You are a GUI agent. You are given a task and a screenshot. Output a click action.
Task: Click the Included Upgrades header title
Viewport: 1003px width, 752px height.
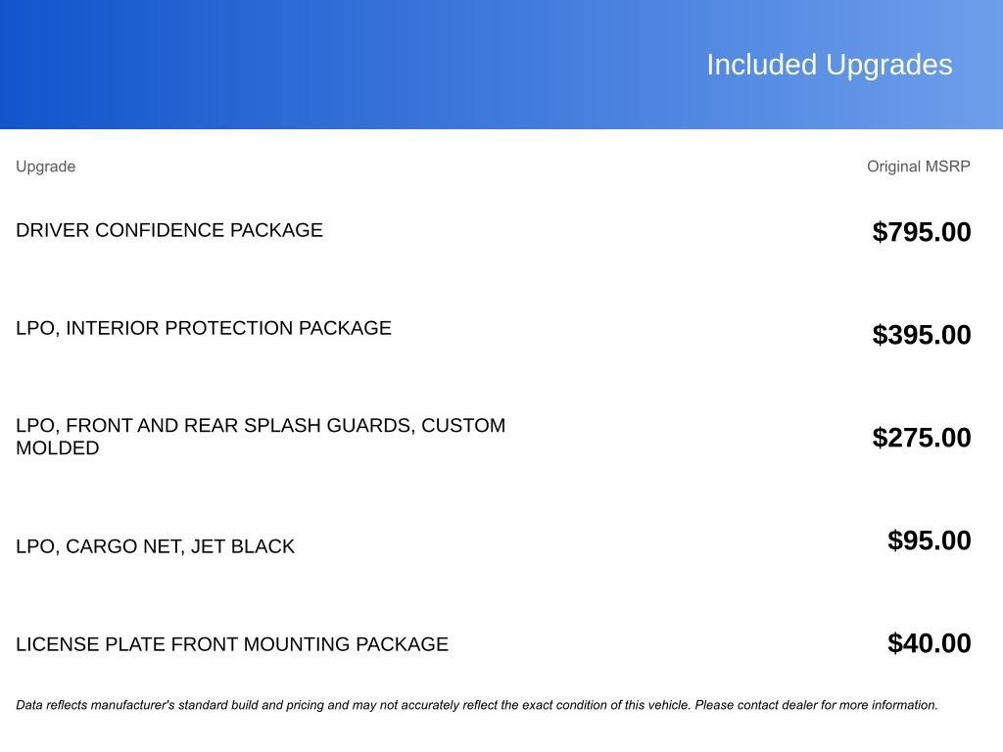829,65
